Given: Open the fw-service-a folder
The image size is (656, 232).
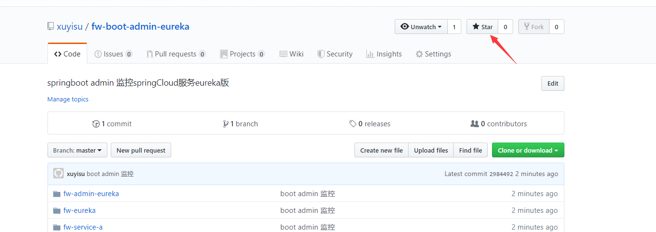Looking at the screenshot, I should pos(83,227).
